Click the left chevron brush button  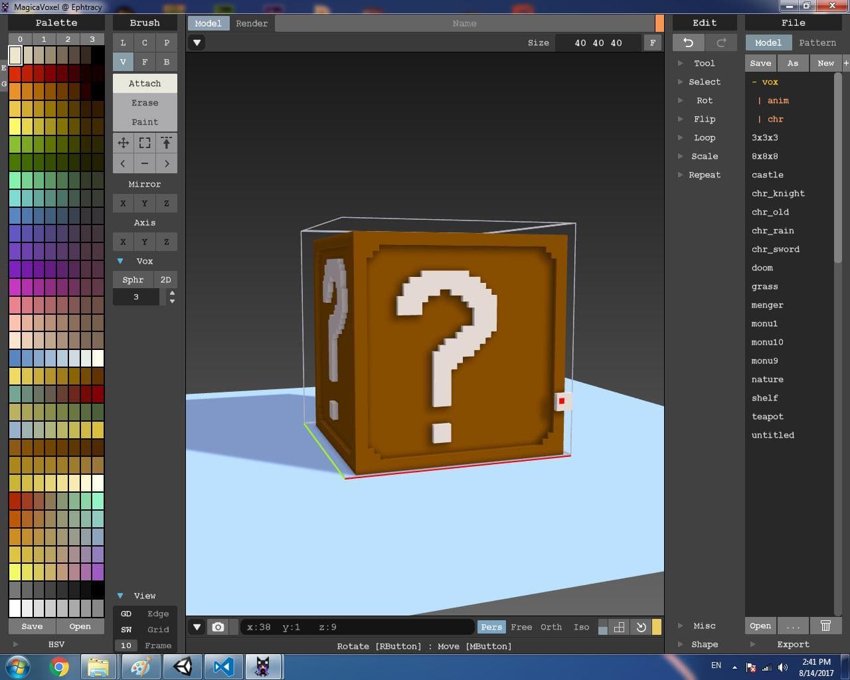(x=123, y=163)
